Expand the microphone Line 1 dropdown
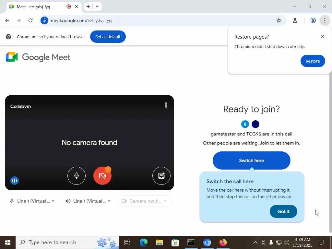Image resolution: width=332 pixels, height=249 pixels. pyautogui.click(x=32, y=201)
